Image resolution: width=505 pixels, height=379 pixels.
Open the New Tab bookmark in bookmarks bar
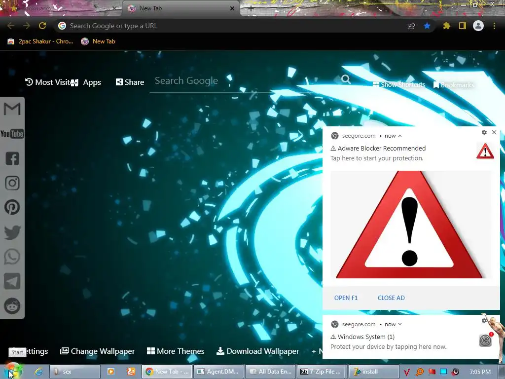pyautogui.click(x=98, y=41)
